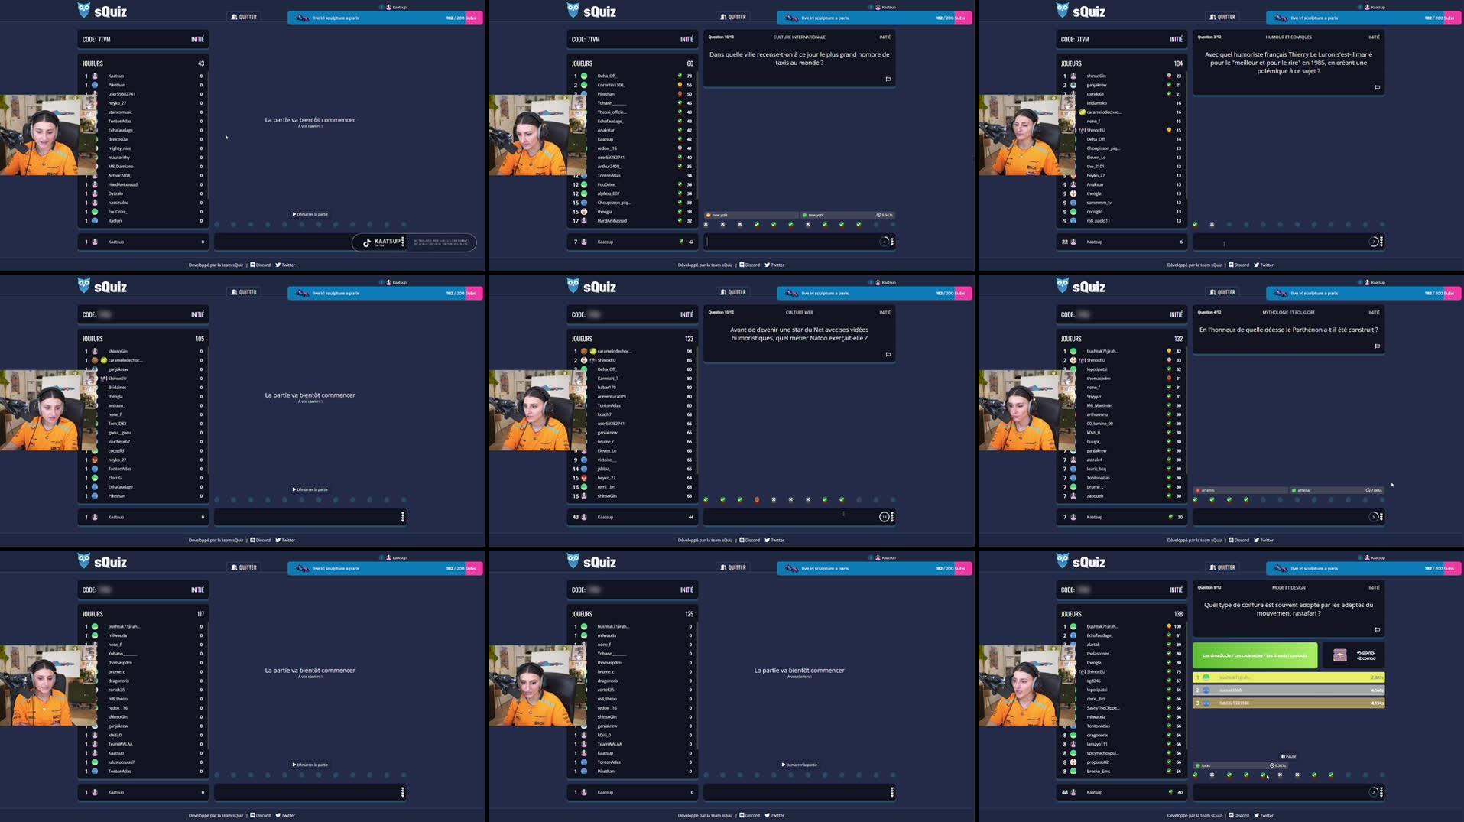Click the Démarrer la partie button
The image size is (1464, 822).
pyautogui.click(x=310, y=214)
